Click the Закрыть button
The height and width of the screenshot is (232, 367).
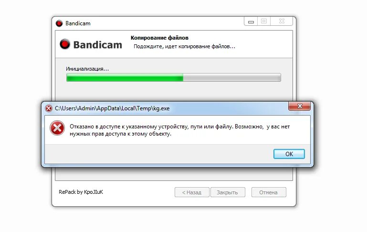pos(228,192)
